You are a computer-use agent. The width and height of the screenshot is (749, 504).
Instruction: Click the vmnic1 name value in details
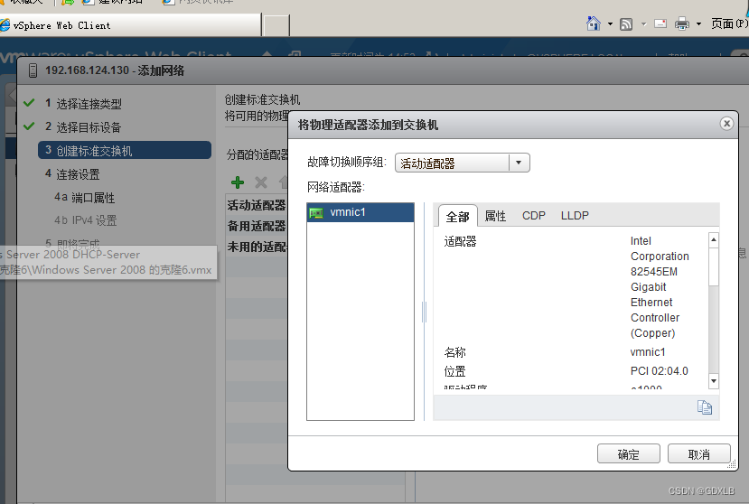point(647,352)
